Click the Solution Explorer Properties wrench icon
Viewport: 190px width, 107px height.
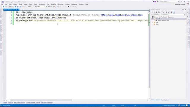172,12
